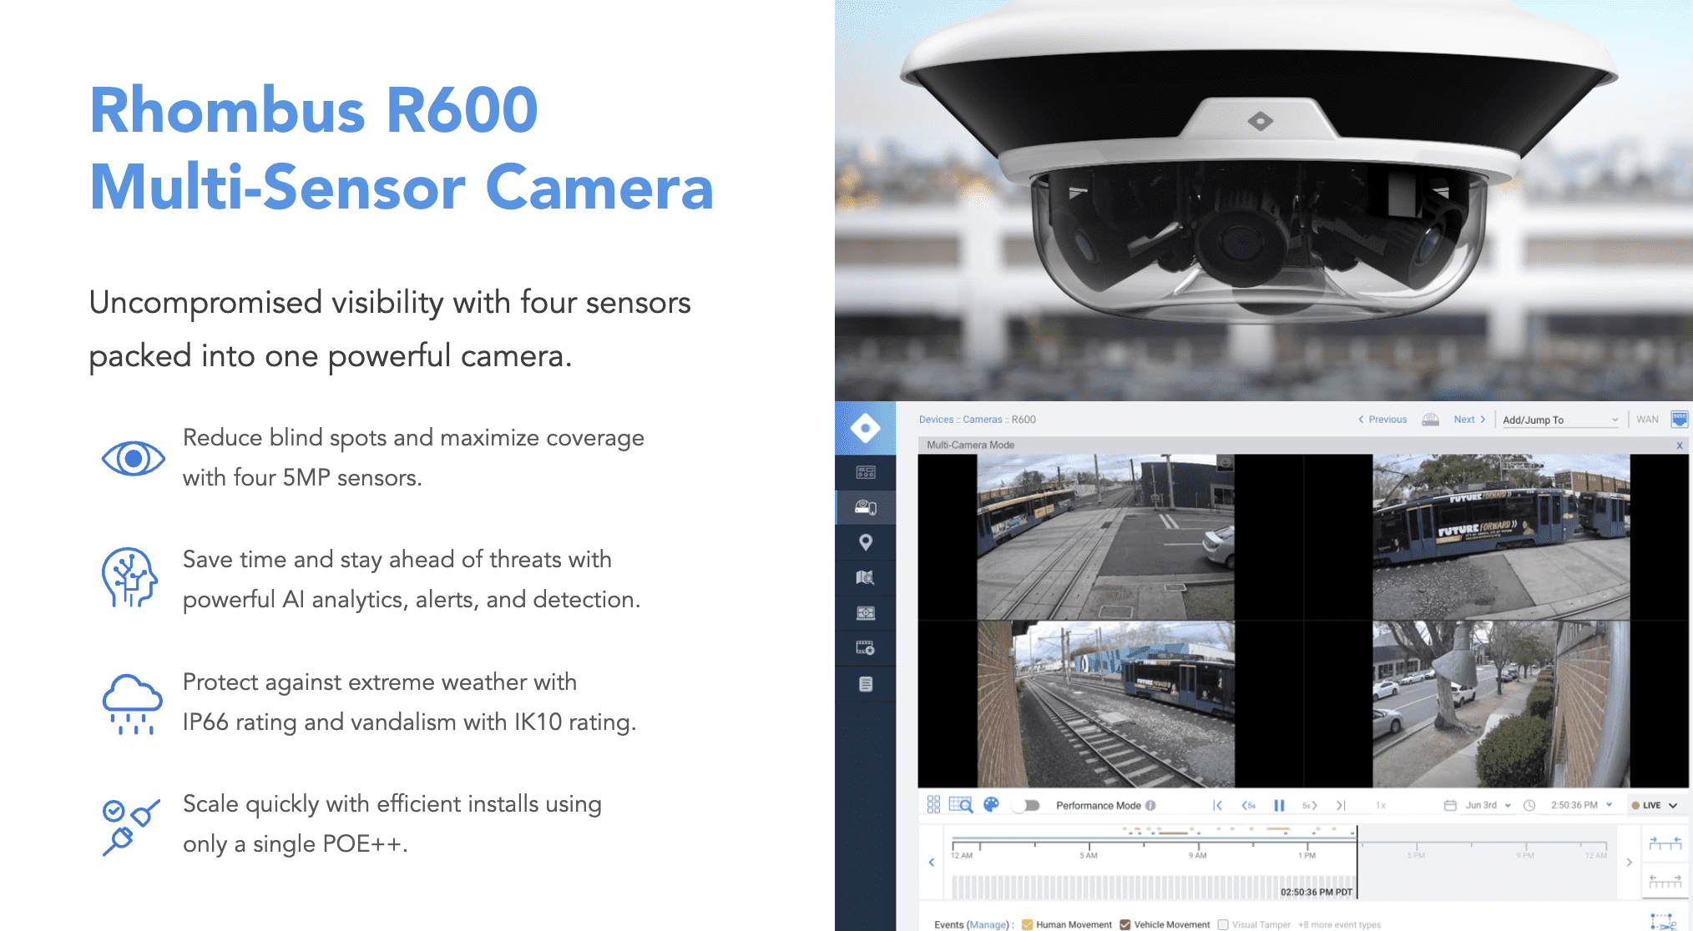Open the video wall sidebar icon
The height and width of the screenshot is (931, 1693).
[x=866, y=613]
